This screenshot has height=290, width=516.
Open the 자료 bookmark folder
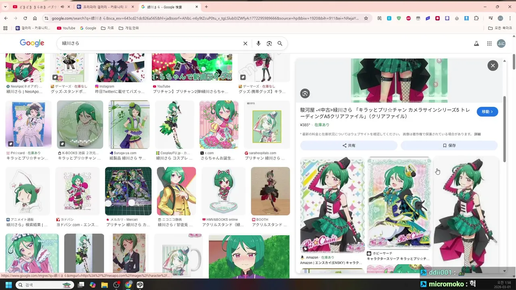[x=108, y=28]
